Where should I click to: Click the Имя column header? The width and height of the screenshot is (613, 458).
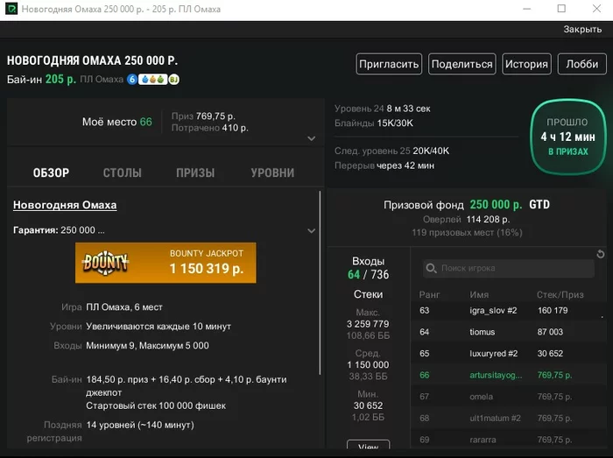[x=479, y=294]
